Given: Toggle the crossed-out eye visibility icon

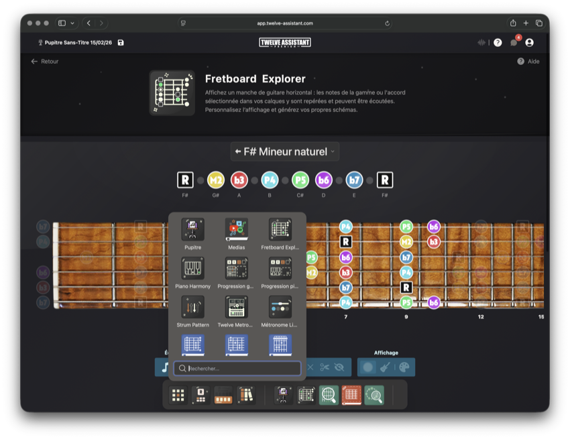Looking at the screenshot, I should click(x=339, y=367).
